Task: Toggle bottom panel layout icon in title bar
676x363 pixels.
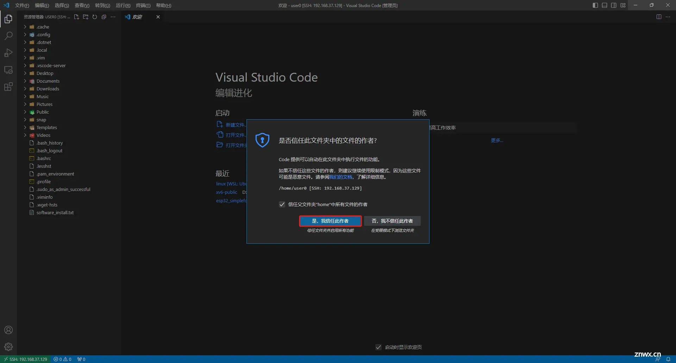Action: coord(605,5)
